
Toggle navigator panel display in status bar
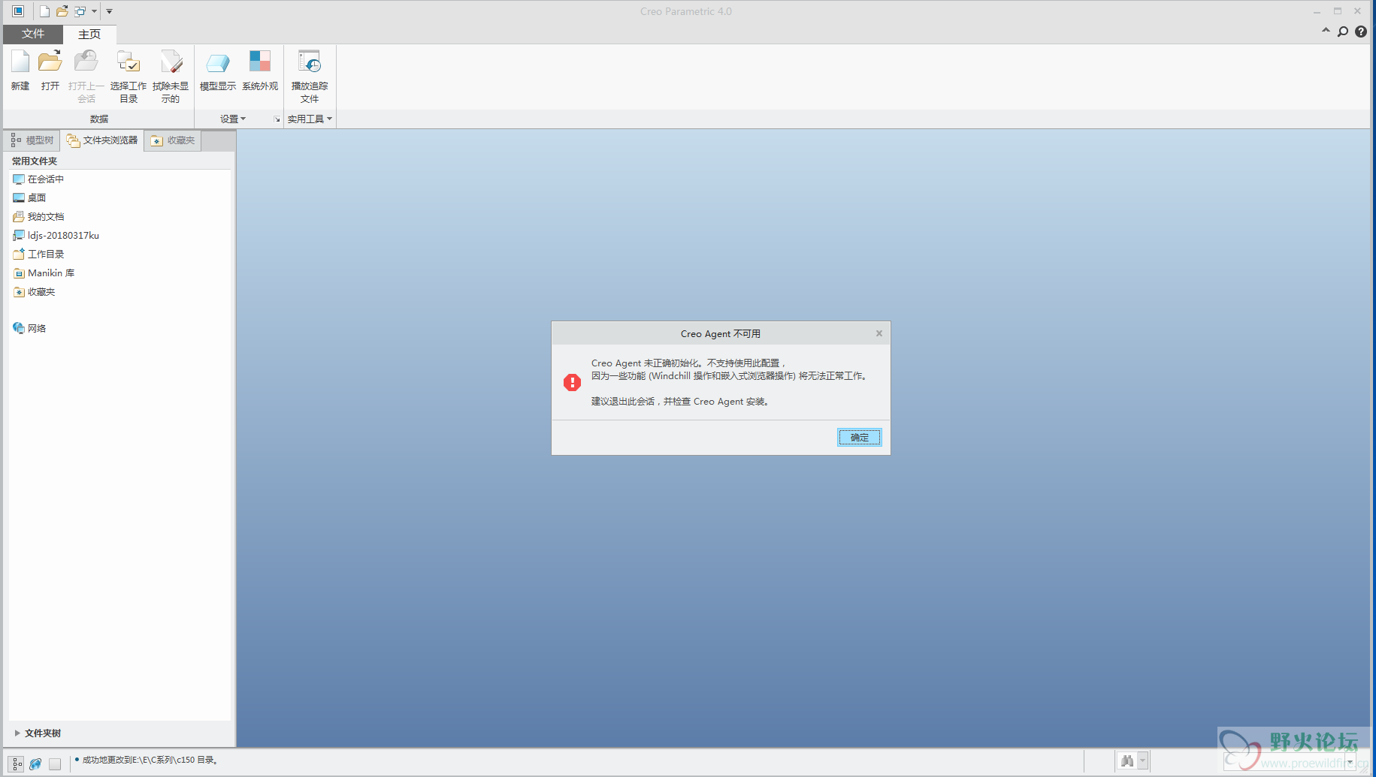coord(17,763)
